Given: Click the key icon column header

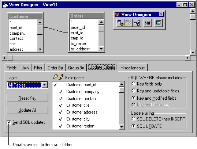Looking at the screenshot, I should 55,77.
